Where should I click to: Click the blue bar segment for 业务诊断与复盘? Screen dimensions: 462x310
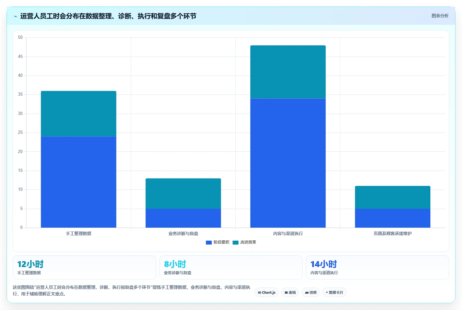click(x=183, y=218)
